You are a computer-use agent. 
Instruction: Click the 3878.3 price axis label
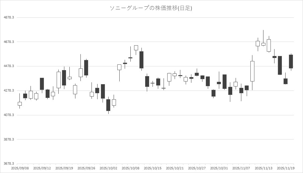8,139
